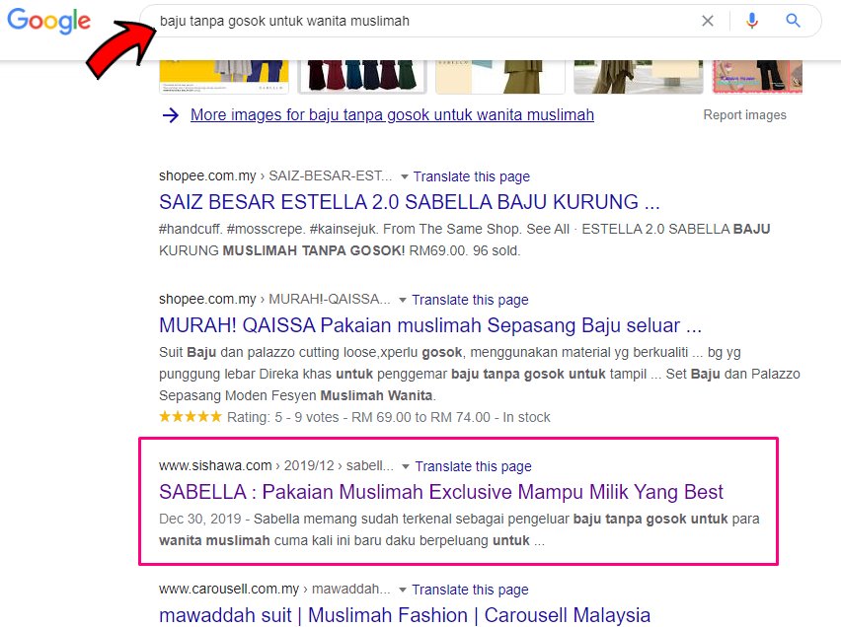Click the 'RM69.00. 96 sold.' snippet text
The height and width of the screenshot is (627, 841).
coord(465,250)
